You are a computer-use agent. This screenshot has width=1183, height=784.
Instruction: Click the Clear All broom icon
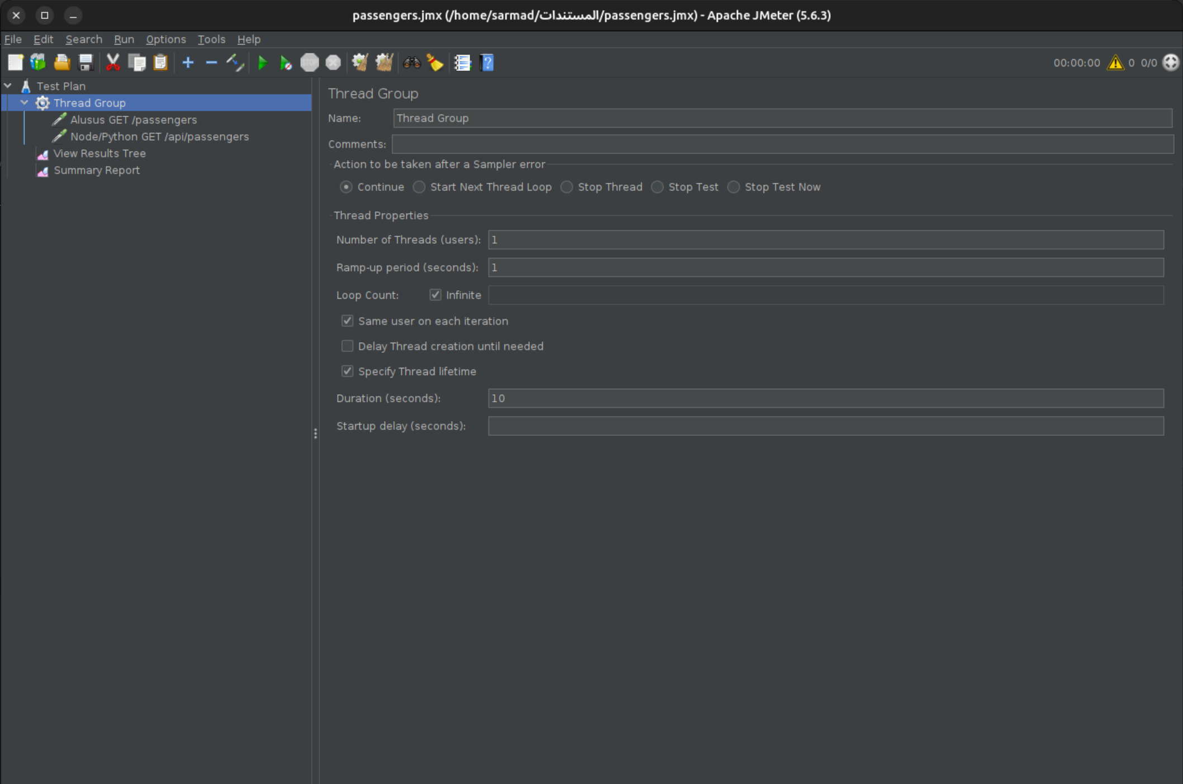384,63
